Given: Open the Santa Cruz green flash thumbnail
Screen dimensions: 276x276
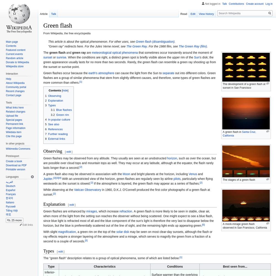Looking at the screenshot, I should (x=246, y=113).
